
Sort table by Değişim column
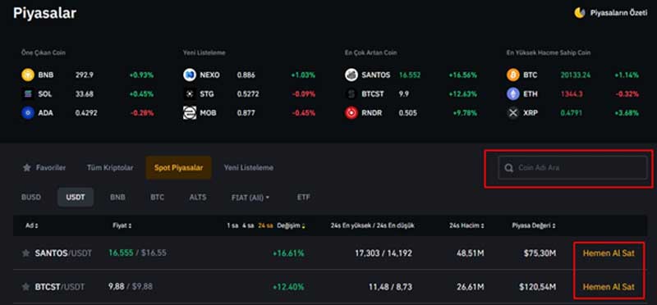click(291, 225)
